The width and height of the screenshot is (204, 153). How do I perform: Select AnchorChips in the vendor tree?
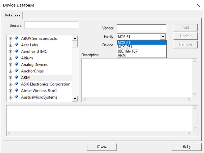[32, 71]
